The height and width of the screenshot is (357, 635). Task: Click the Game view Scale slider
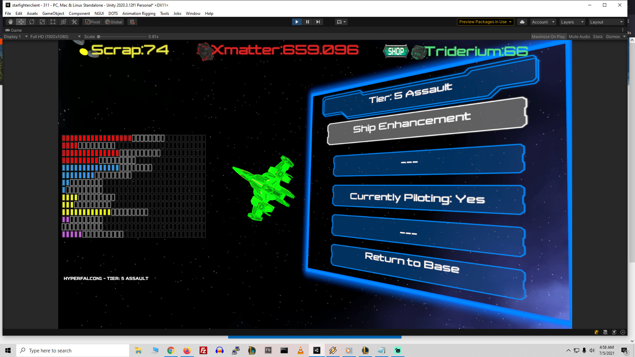[122, 37]
